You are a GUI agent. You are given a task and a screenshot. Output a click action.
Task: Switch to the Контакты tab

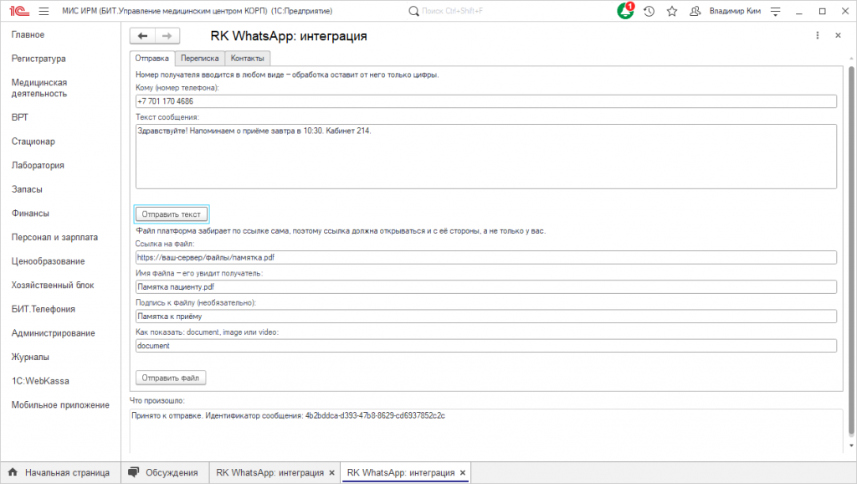(x=247, y=58)
